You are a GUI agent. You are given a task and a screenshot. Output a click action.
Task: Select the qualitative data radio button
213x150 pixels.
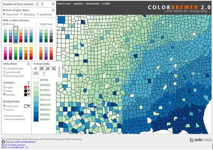click(x=37, y=14)
